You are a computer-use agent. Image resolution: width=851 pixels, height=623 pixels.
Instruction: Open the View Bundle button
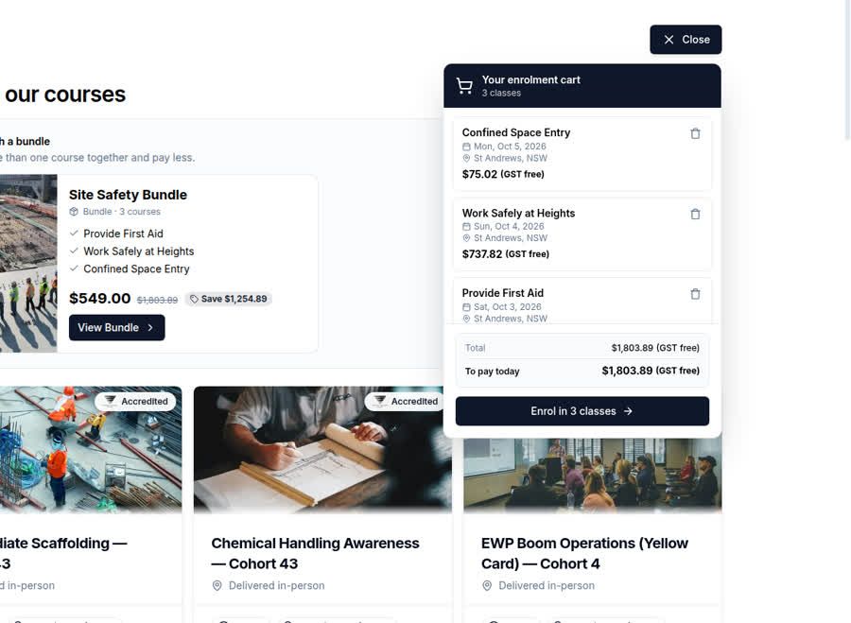pyautogui.click(x=116, y=328)
